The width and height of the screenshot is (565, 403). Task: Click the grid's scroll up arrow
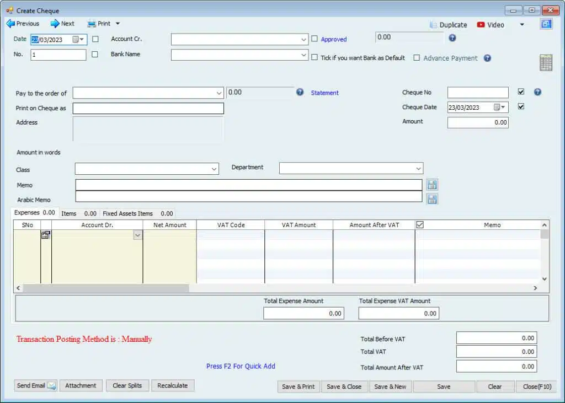545,225
